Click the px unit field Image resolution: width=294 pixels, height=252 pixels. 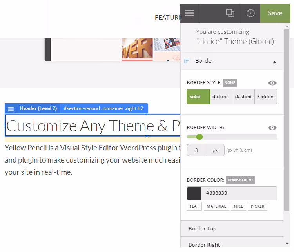pyautogui.click(x=215, y=150)
